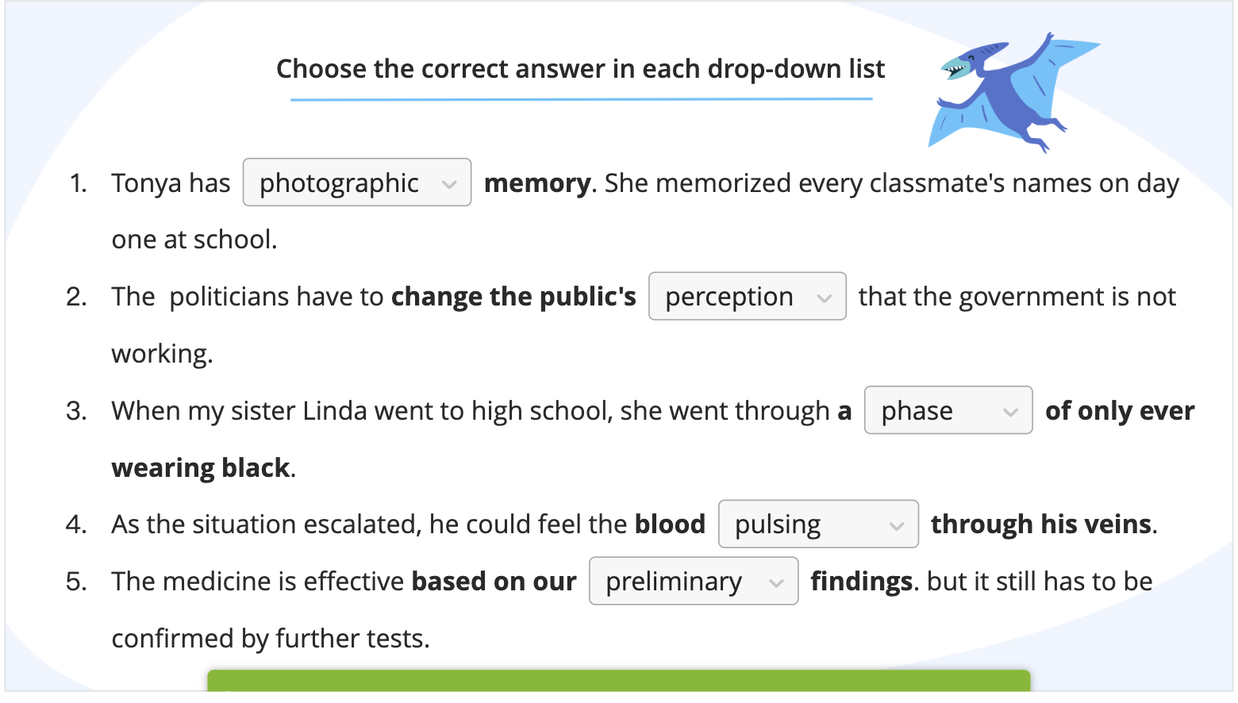This screenshot has width=1238, height=703.
Task: Click the bold phrase "wearing black"
Action: [x=201, y=468]
